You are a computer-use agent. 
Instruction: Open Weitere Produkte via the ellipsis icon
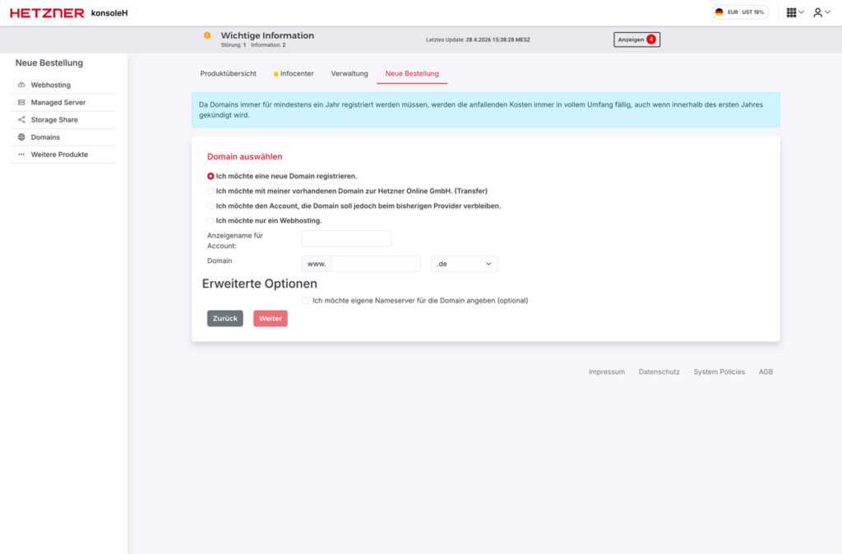[21, 155]
